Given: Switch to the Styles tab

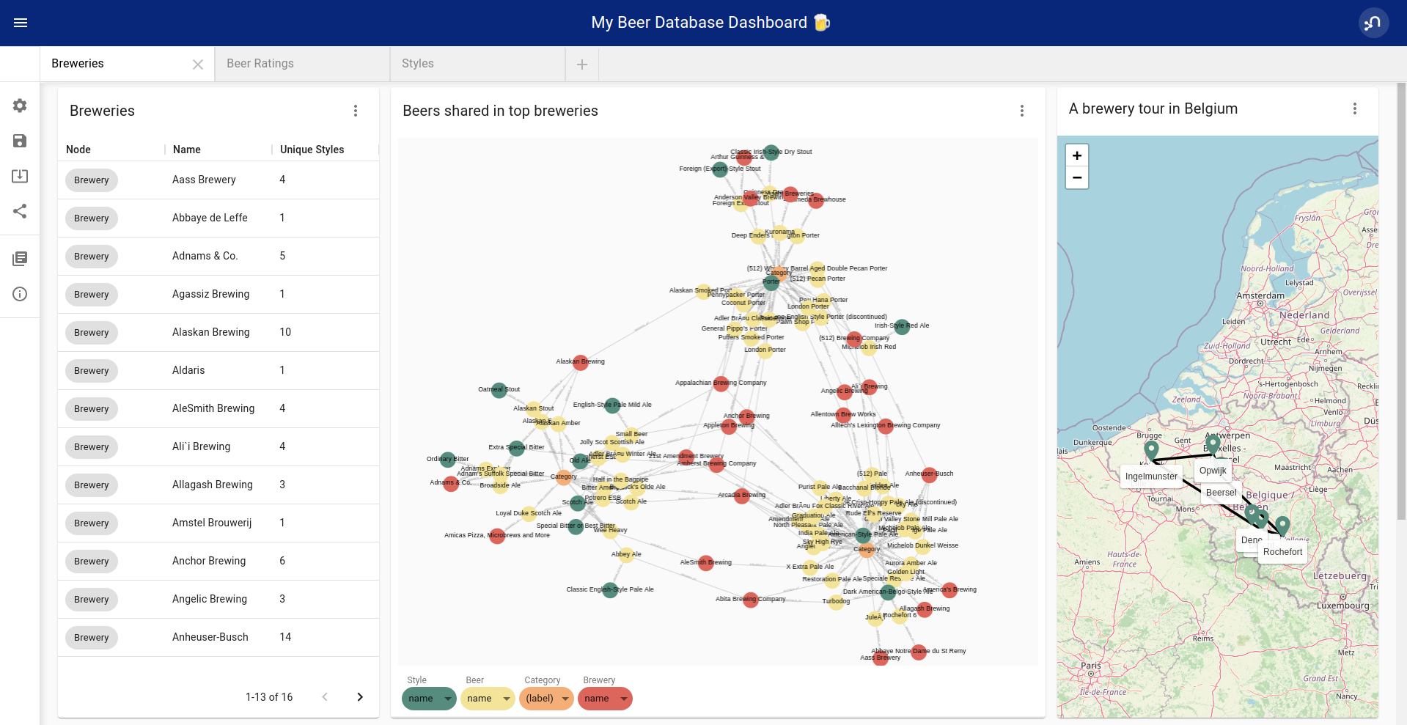Looking at the screenshot, I should pyautogui.click(x=477, y=64).
